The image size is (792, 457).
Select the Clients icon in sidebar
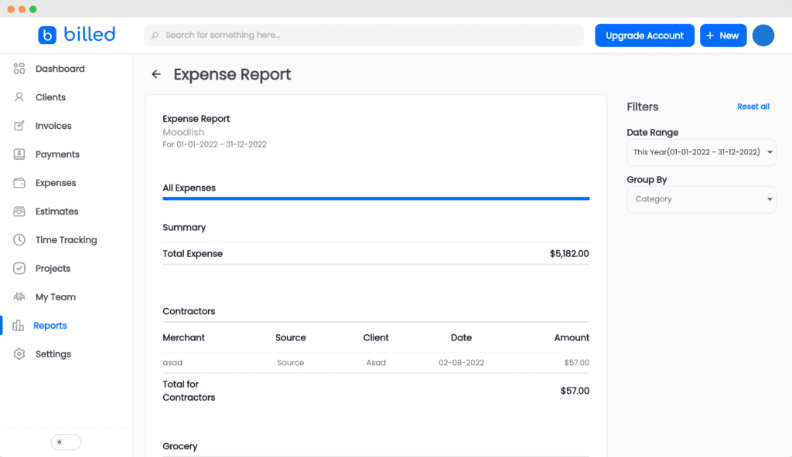tap(19, 96)
